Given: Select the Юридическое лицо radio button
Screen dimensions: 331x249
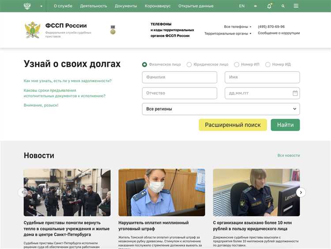Looking at the screenshot, I should click(x=189, y=65).
